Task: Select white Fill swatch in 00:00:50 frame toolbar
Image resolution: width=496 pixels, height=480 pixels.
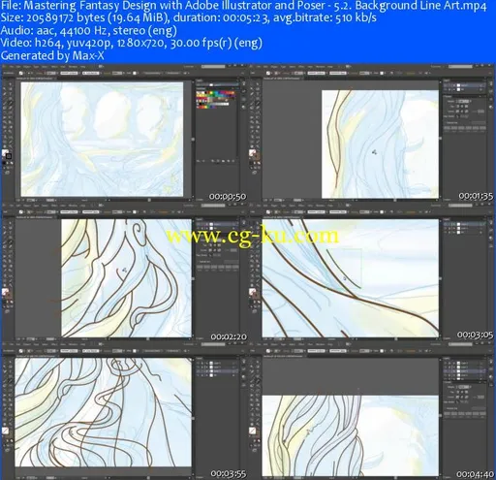Action: click(5, 153)
